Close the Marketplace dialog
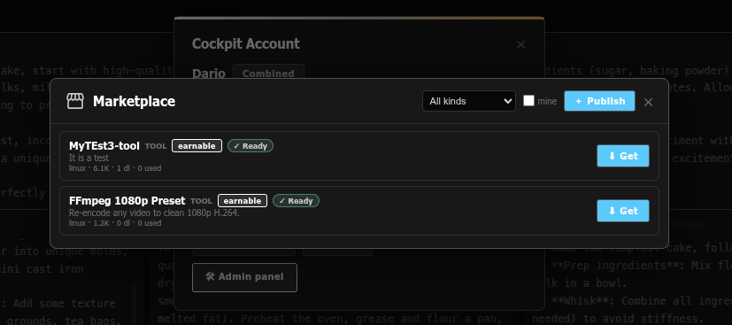The width and height of the screenshot is (732, 325). click(648, 102)
